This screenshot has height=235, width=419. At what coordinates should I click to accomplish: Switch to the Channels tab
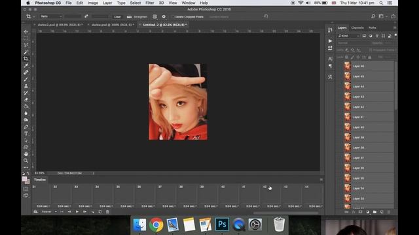click(357, 27)
